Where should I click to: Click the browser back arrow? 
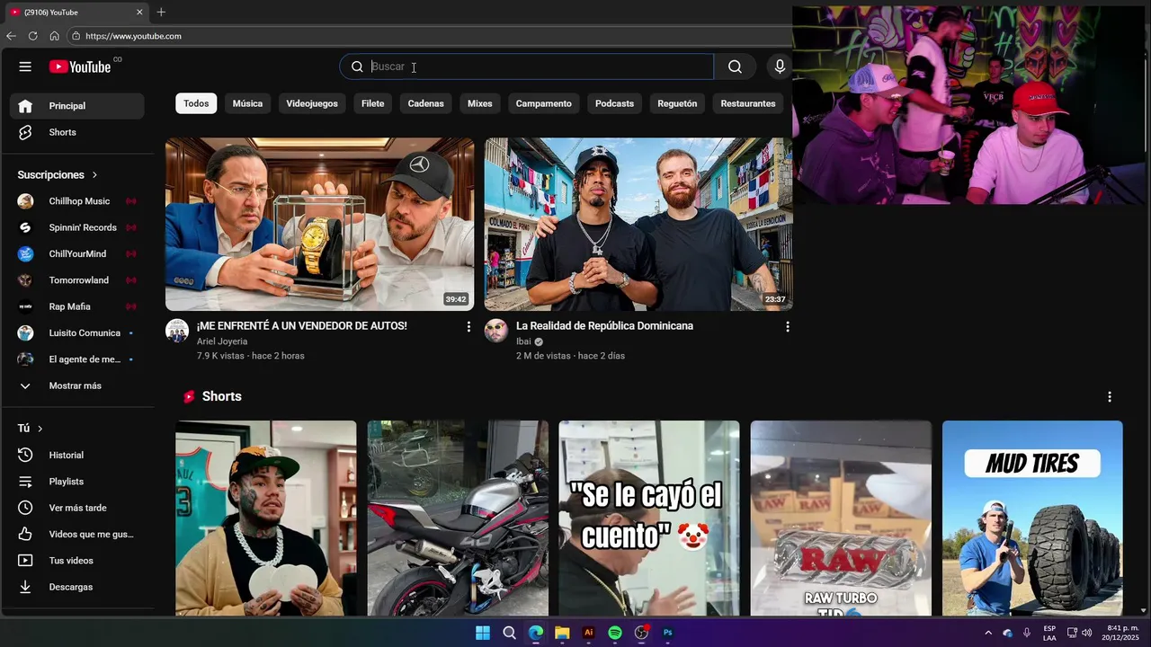point(11,36)
